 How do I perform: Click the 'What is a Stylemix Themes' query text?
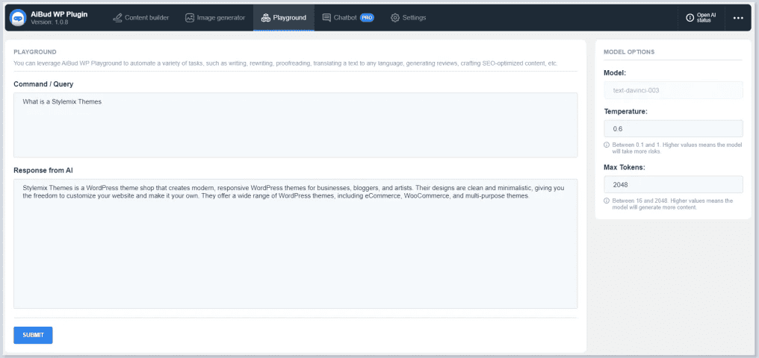pyautogui.click(x=62, y=101)
